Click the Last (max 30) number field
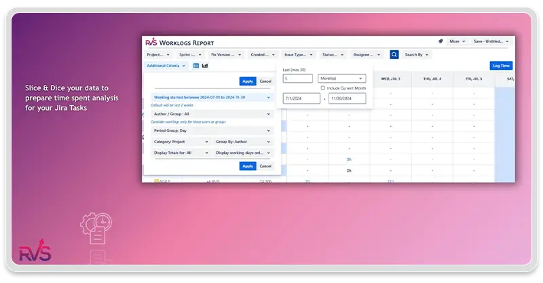The height and width of the screenshot is (283, 543). [298, 78]
